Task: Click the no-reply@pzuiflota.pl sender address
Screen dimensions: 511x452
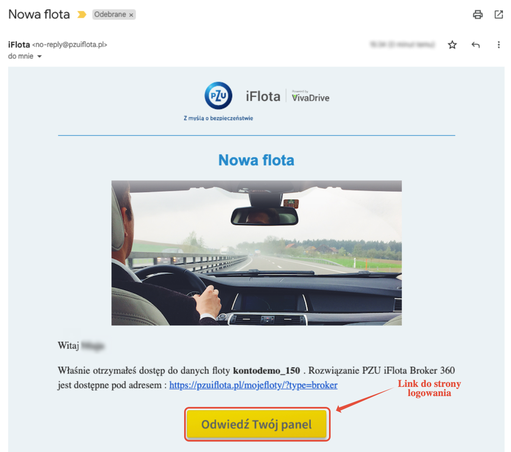Action: point(70,45)
